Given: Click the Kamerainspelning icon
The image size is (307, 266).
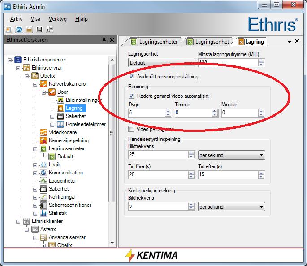Looking at the screenshot, I should click(x=43, y=140).
